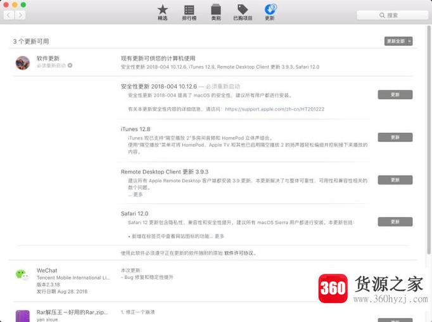Click 'Tencent Mobile International' developer text
The height and width of the screenshot is (322, 432).
[x=73, y=278]
